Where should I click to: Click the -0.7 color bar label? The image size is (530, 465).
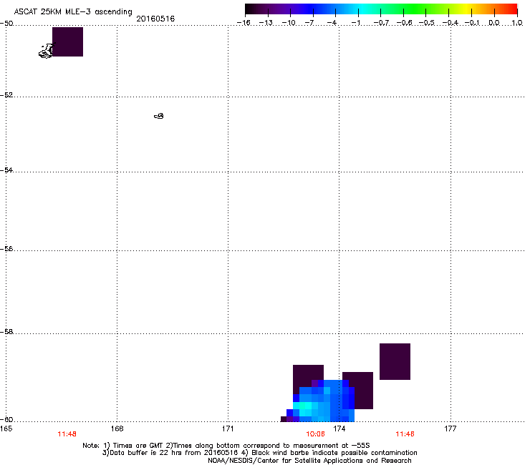pyautogui.click(x=381, y=23)
